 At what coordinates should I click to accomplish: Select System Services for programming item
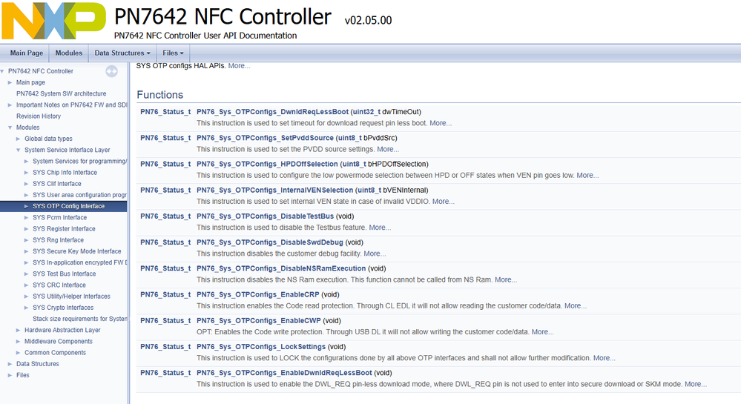tap(79, 161)
